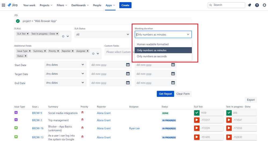Image resolution: width=268 pixels, height=141 pixels.
Task: Remove the Issue Type field tag
Action: click(30, 51)
